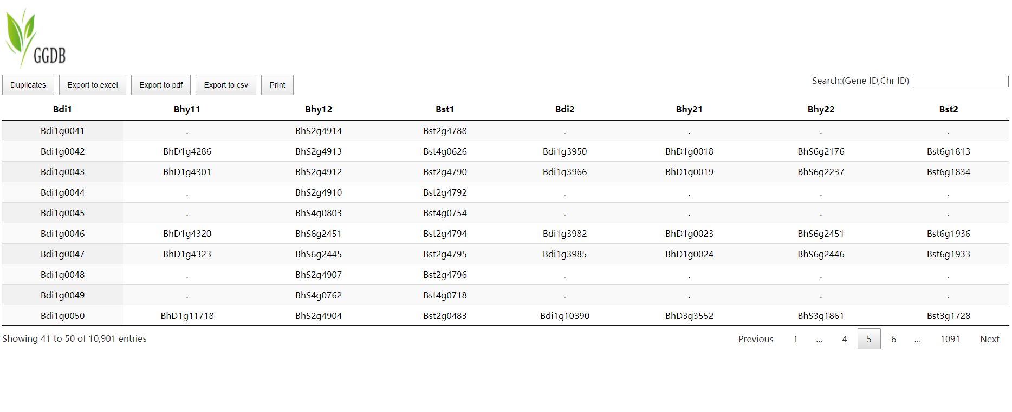Sort by the Bhy11 column header
The height and width of the screenshot is (412, 1012).
point(187,109)
